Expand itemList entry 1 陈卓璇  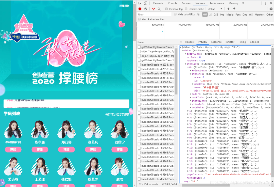(188, 111)
